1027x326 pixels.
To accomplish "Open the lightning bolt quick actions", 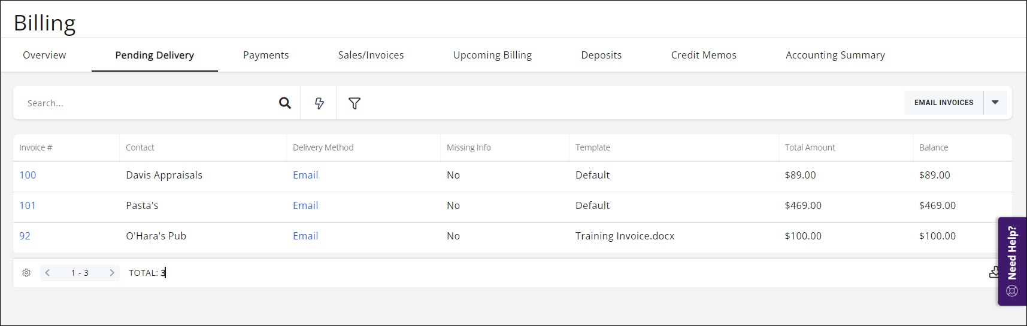I will [319, 103].
